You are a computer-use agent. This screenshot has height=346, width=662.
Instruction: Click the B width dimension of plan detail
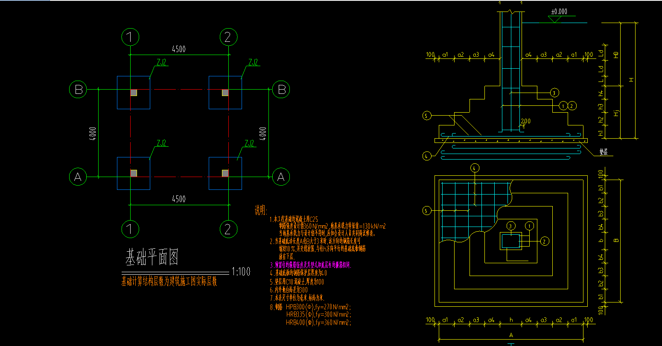[x=616, y=241]
